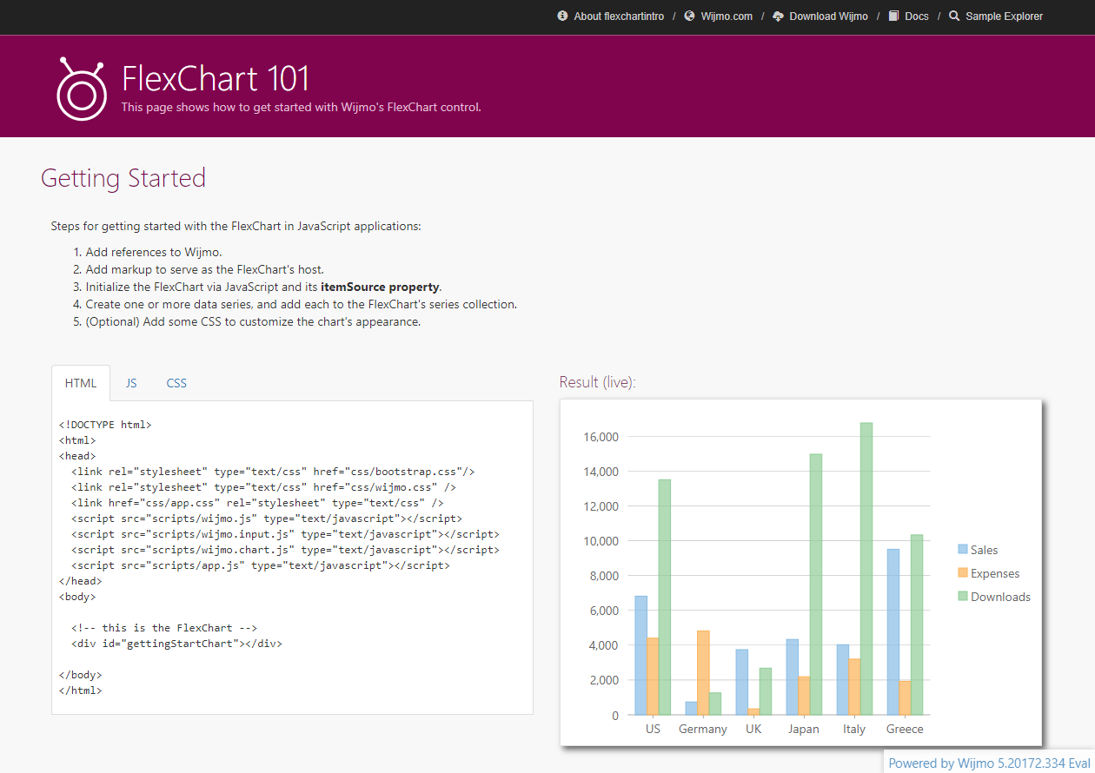Click the book icon beside Docs

tap(893, 17)
